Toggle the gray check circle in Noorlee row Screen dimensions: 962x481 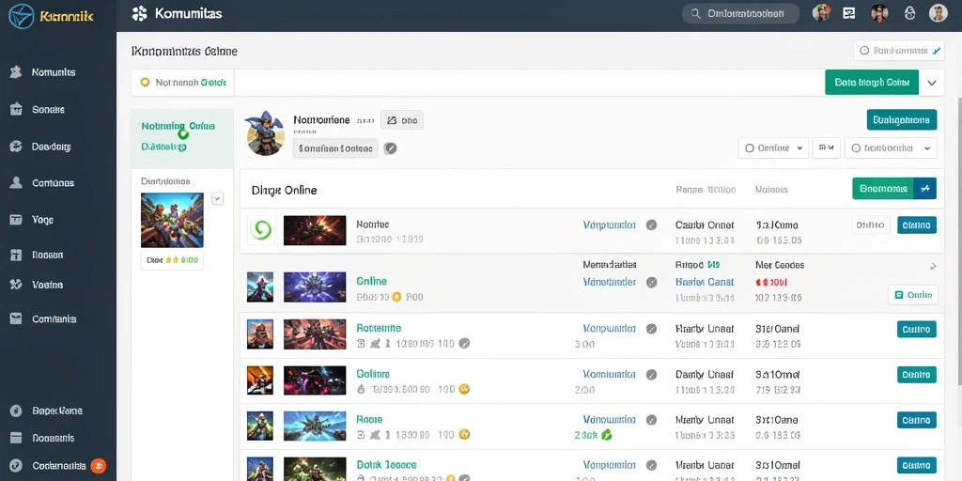(x=652, y=225)
